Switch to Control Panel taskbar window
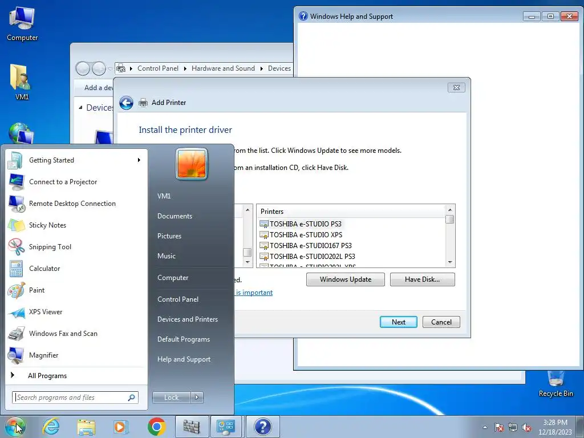Viewport: 584px width, 438px height. [x=226, y=427]
